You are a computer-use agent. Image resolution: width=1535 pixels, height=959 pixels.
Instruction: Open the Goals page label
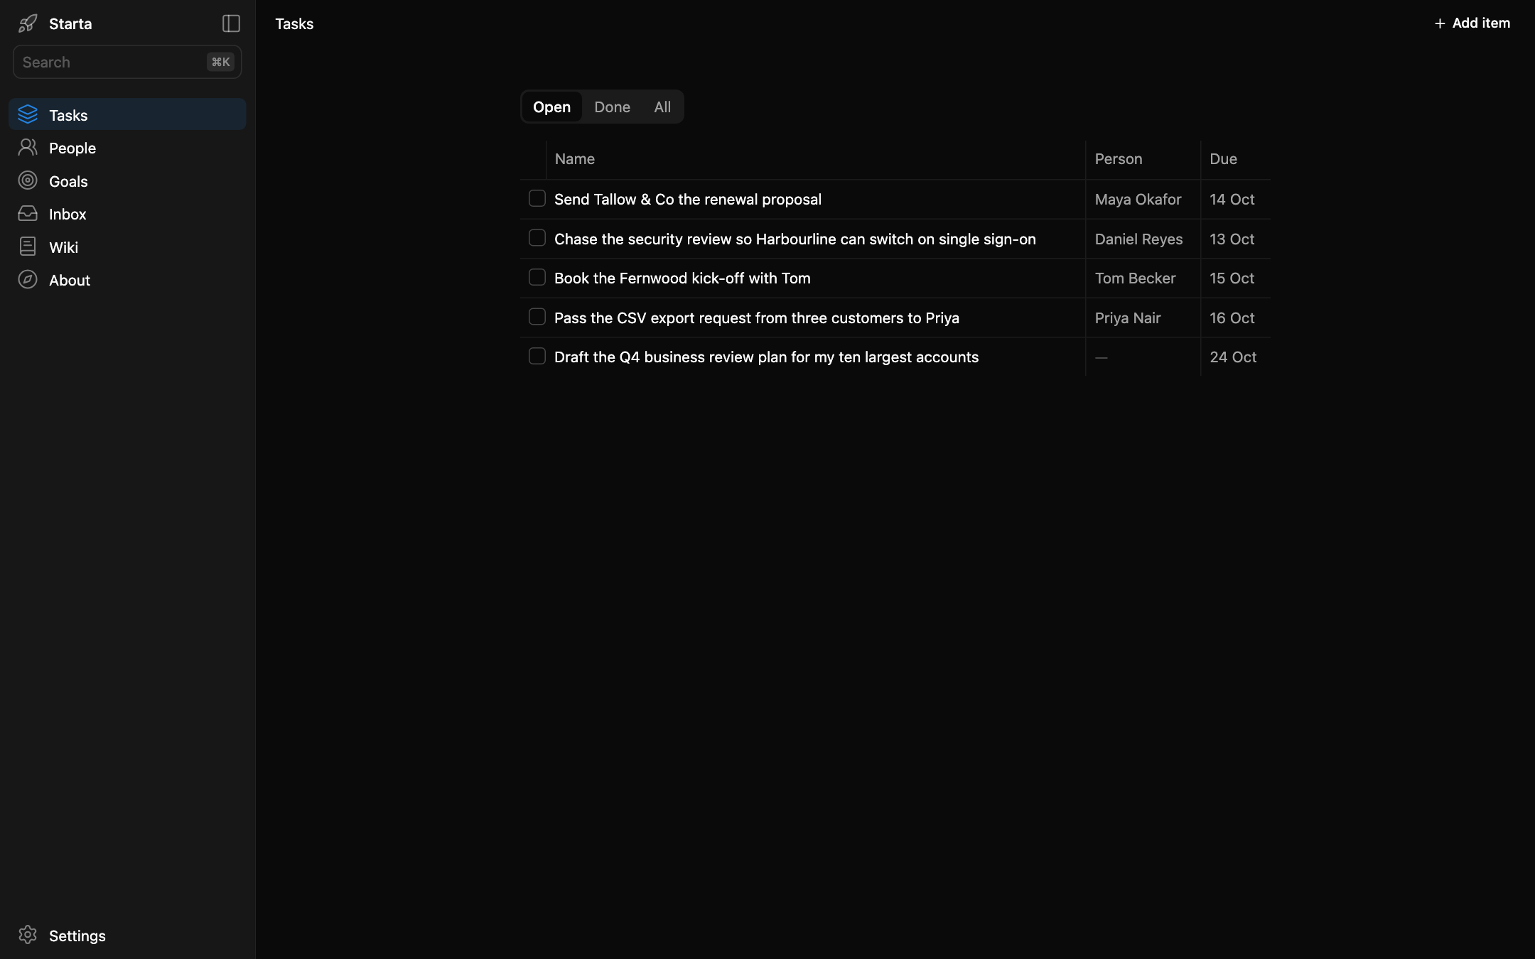coord(68,181)
